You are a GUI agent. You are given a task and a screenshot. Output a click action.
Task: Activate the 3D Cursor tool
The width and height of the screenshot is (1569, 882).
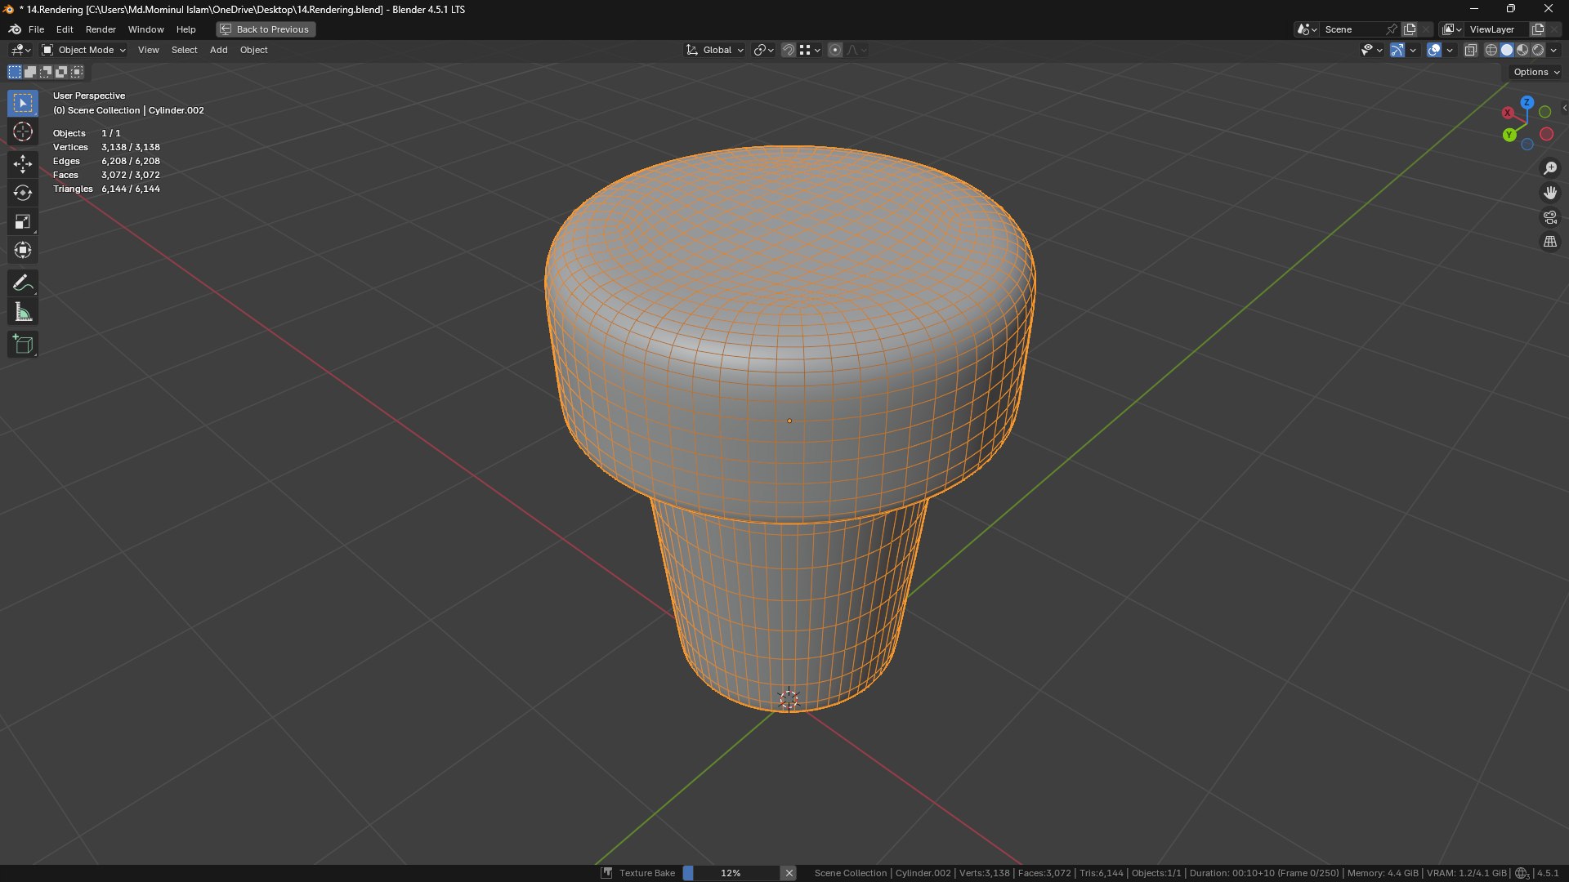coord(23,131)
